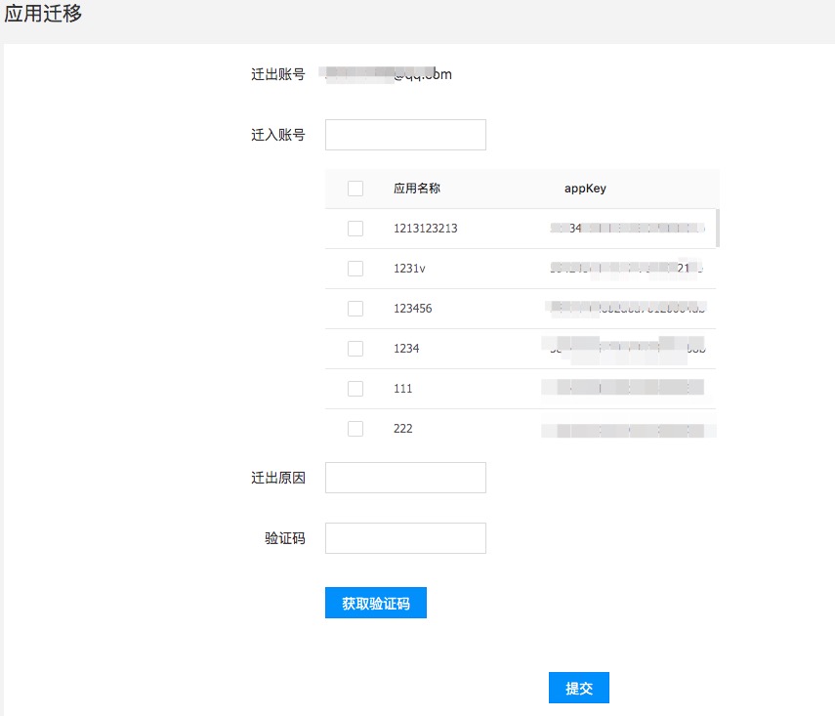Mark the 1234 application checkbox
Image resolution: width=835 pixels, height=716 pixels.
355,349
